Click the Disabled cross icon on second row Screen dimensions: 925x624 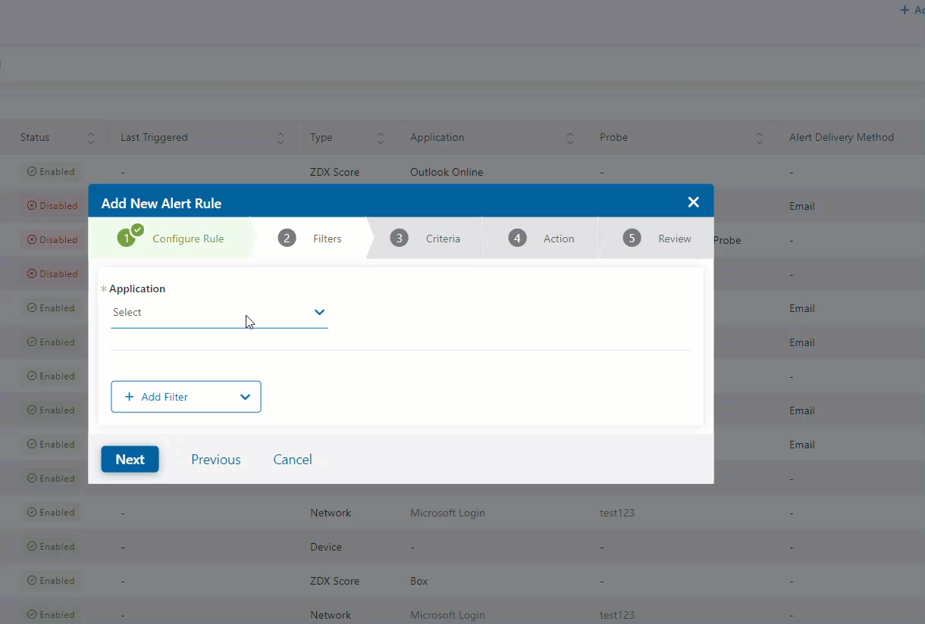32,205
